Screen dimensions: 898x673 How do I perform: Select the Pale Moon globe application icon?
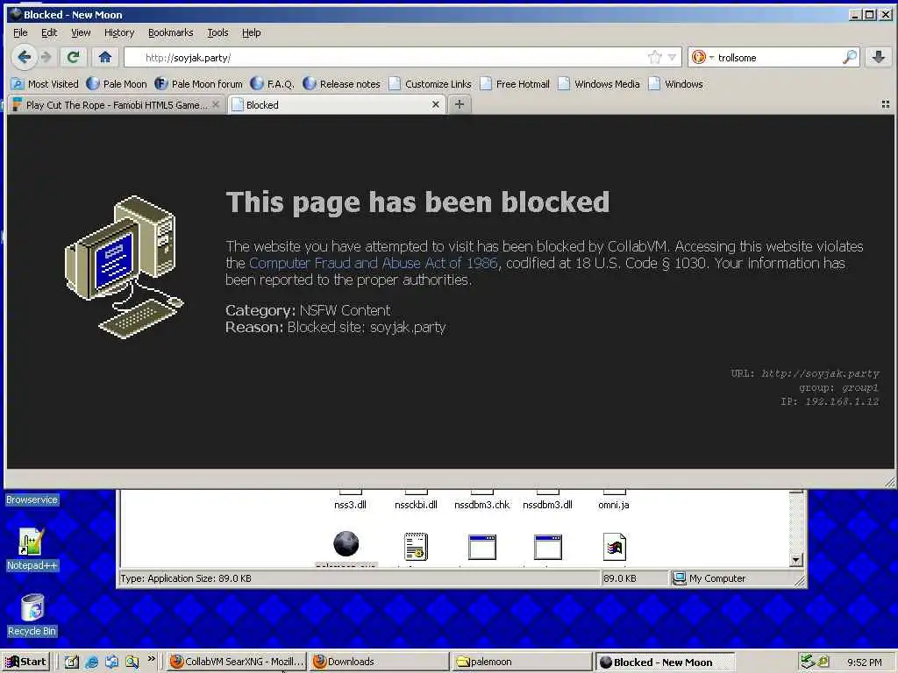[346, 544]
